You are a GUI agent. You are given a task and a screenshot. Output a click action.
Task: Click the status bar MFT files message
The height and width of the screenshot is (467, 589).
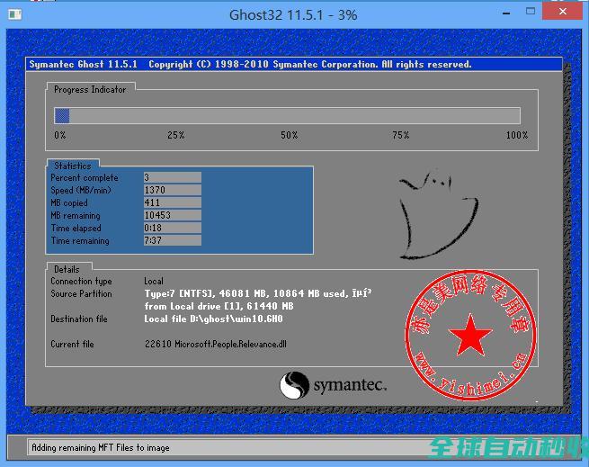(100, 447)
